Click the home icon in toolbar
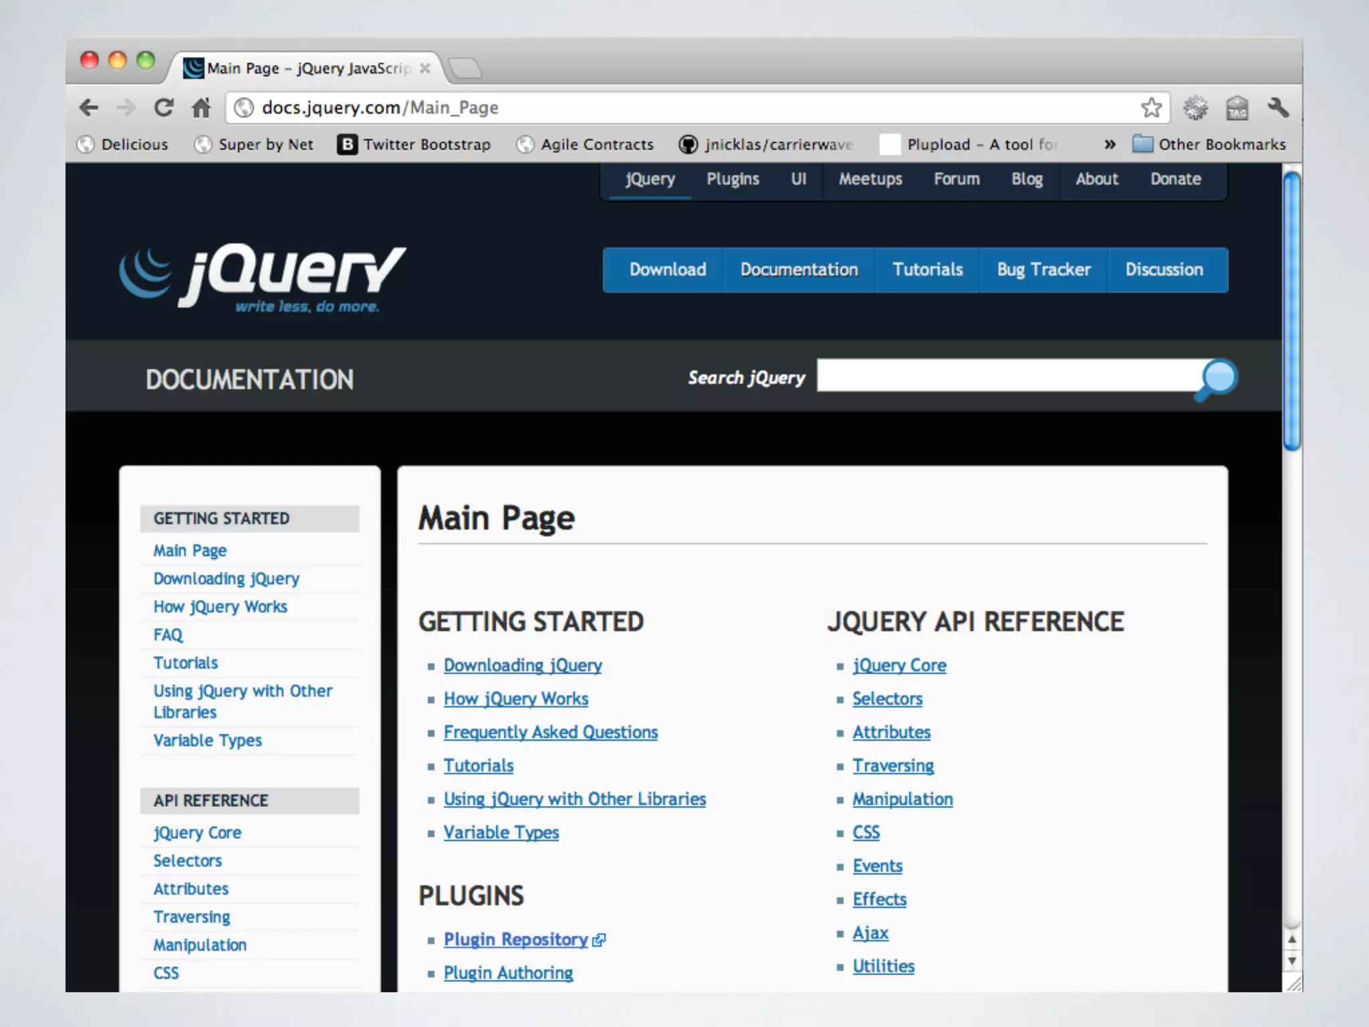1369x1027 pixels. (x=201, y=108)
